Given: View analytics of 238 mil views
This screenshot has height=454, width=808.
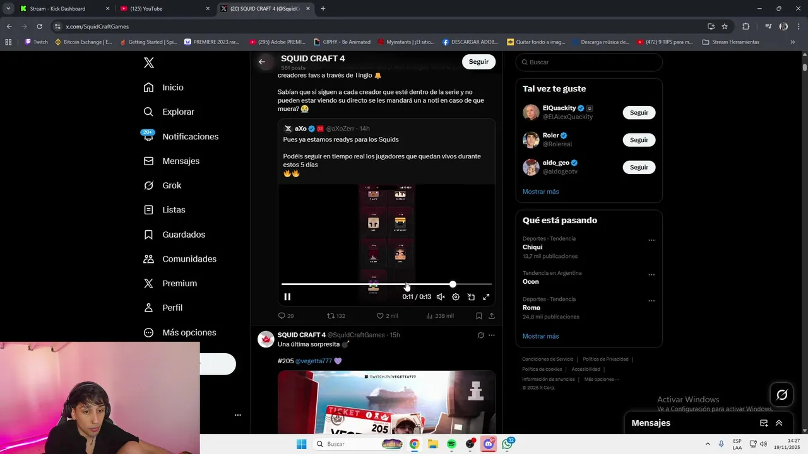Looking at the screenshot, I should pyautogui.click(x=440, y=316).
